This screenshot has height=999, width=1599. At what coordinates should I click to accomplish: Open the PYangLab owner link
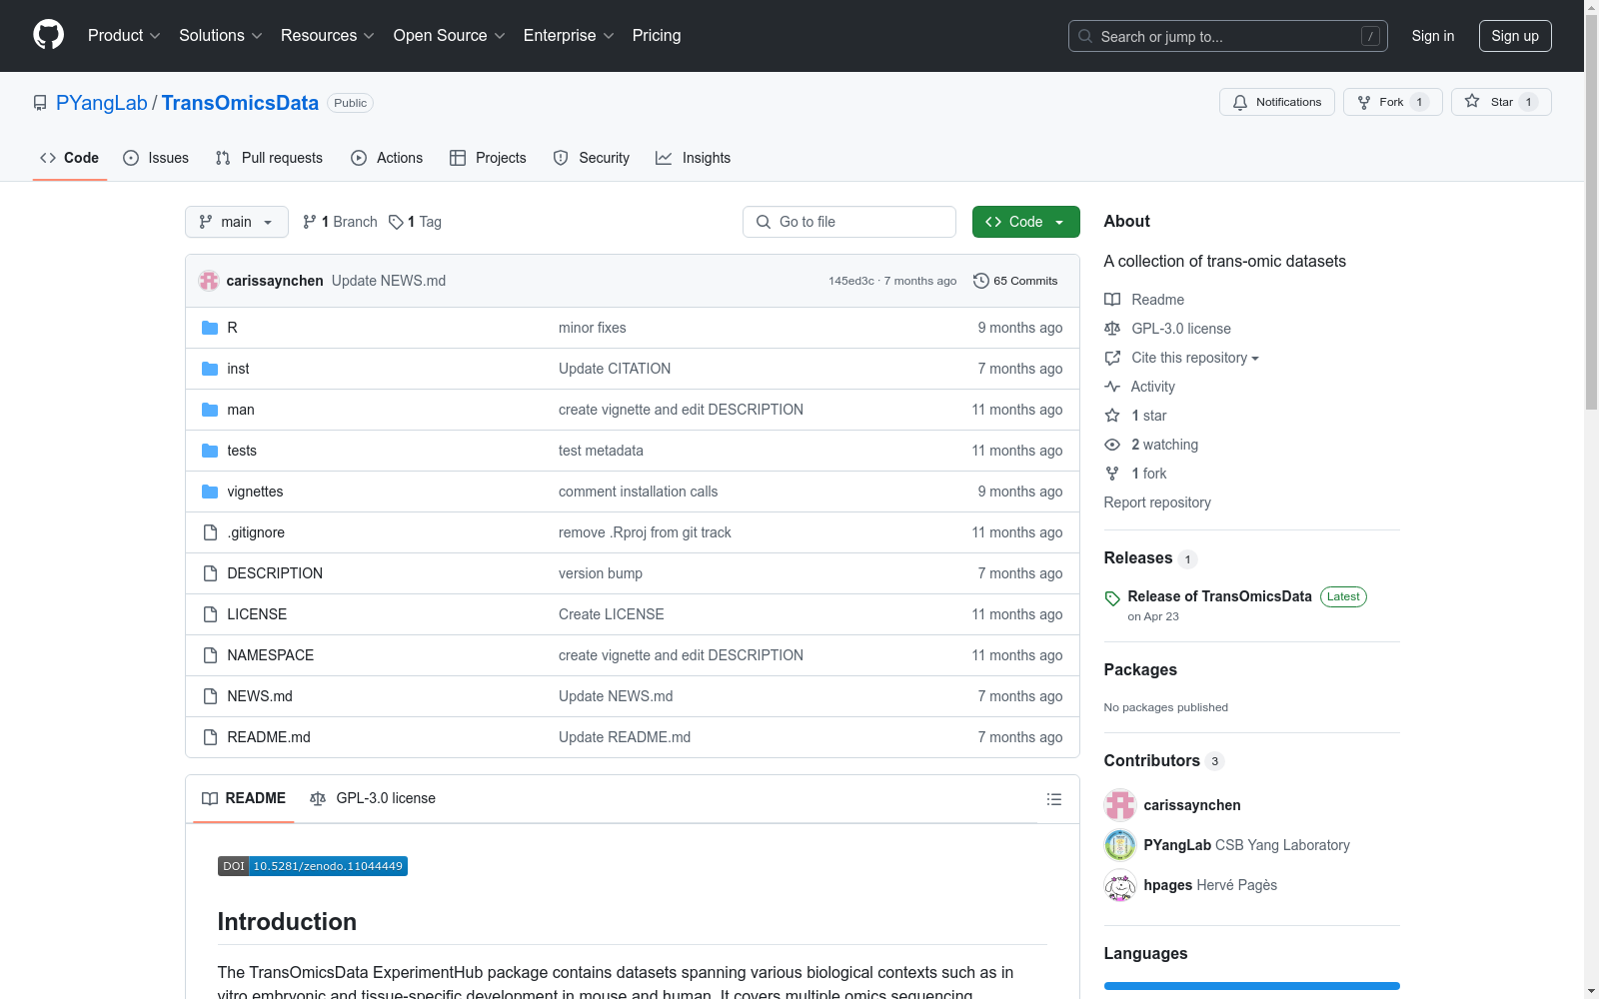pos(102,103)
